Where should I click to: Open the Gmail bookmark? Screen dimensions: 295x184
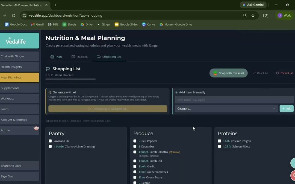(x=37, y=25)
